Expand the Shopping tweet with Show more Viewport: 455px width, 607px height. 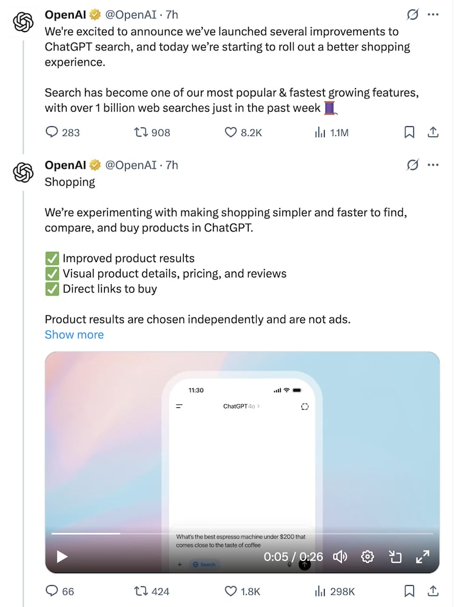click(74, 334)
